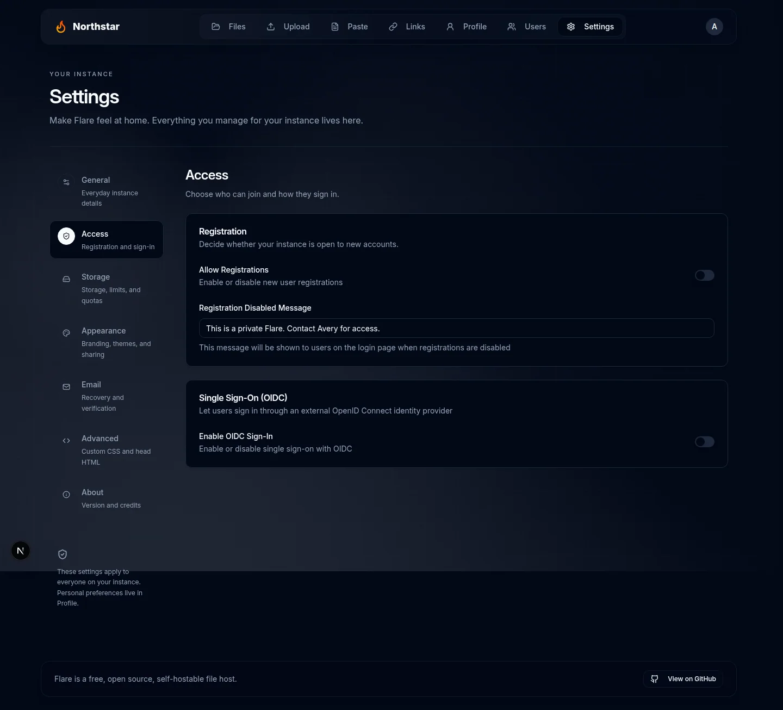Screen dimensions: 783x710
Task: Focus the Registration Disabled Message field
Action: click(457, 328)
